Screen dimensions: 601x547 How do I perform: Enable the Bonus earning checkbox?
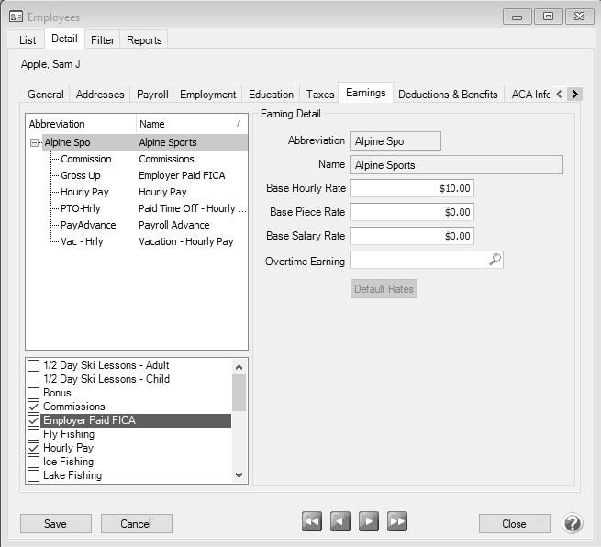[x=34, y=393]
